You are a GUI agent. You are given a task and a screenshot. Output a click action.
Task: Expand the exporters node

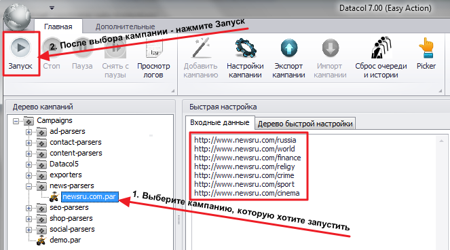29,175
